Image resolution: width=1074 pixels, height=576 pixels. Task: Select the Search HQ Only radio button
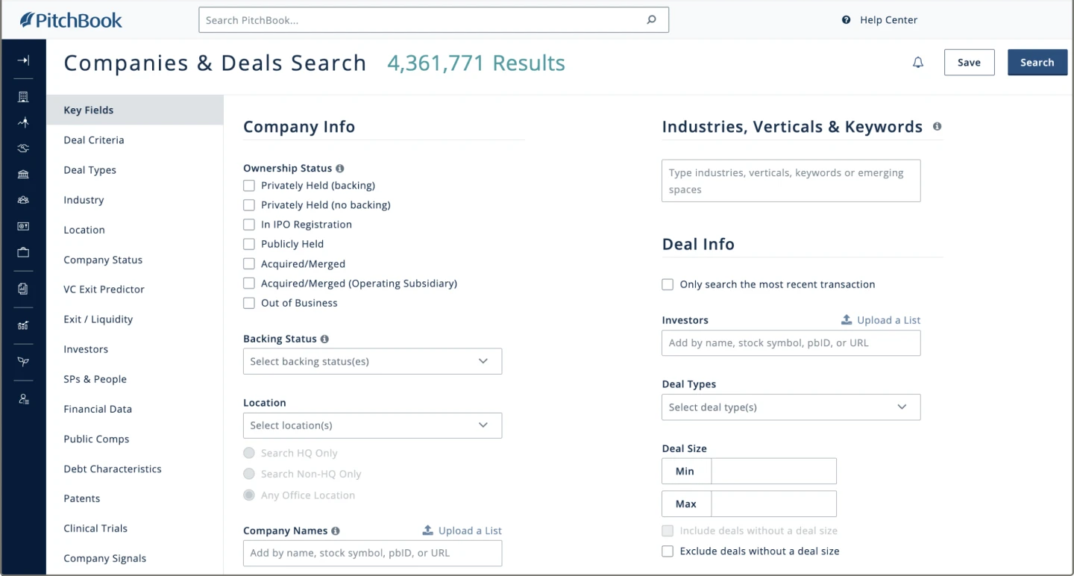coord(249,453)
